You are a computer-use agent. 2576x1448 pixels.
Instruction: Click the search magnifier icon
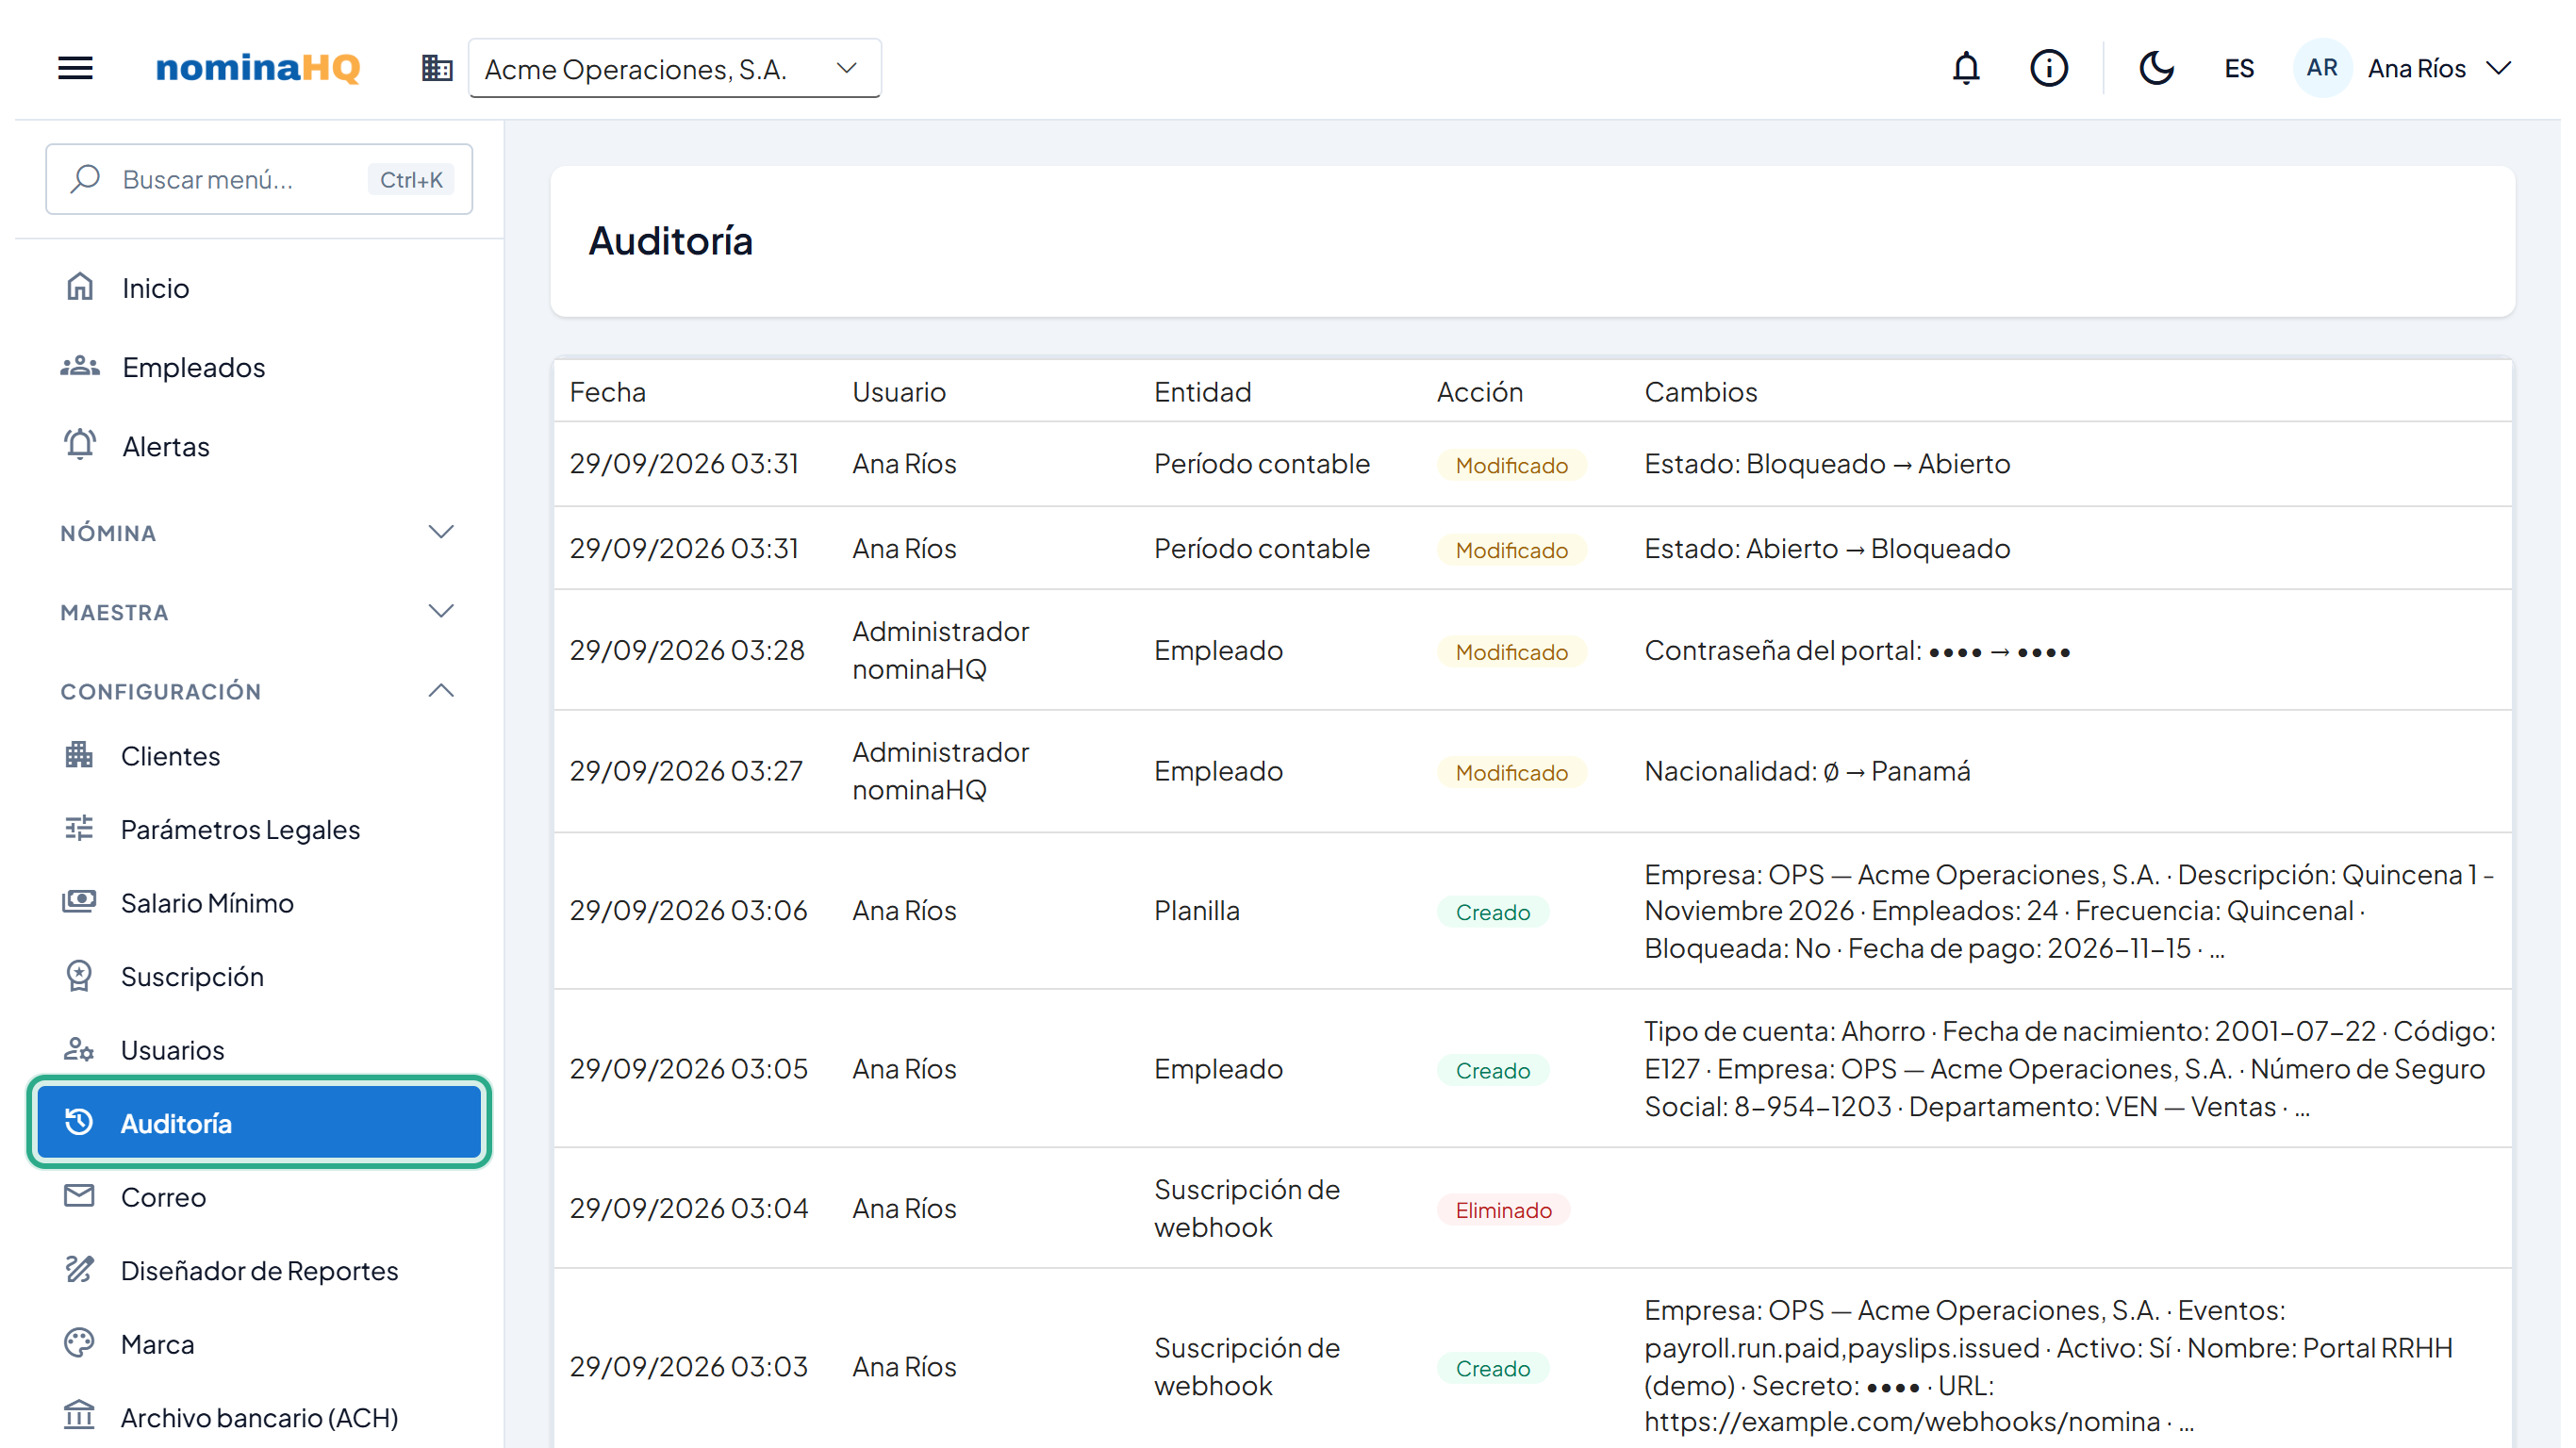(85, 179)
